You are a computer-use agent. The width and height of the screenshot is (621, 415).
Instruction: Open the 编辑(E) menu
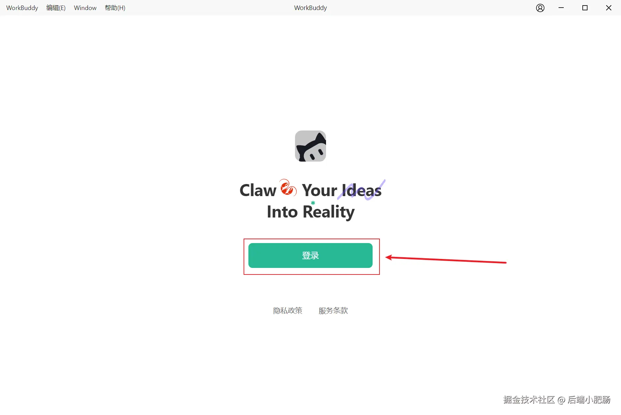tap(56, 8)
